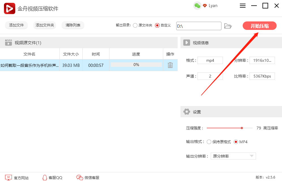Screen dimensions: 282x183
Task: Click the 金舟视频压缩软件 app logo icon
Action: pyautogui.click(x=10, y=8)
